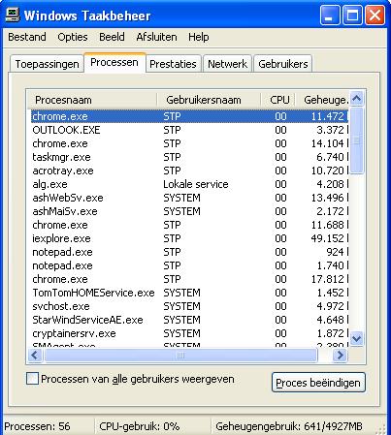Click the vertical scrollbar up arrow
The width and height of the screenshot is (391, 435).
point(357,99)
